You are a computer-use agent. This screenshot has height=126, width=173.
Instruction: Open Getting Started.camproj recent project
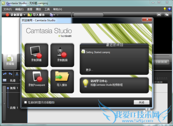tap(96, 52)
